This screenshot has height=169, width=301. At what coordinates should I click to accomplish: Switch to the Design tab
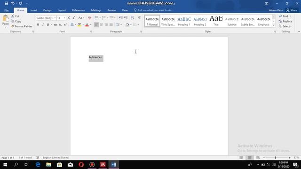click(47, 10)
